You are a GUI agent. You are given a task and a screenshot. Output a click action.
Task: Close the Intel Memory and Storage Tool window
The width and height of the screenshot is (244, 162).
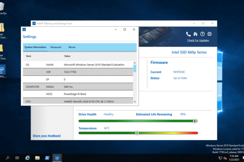click(212, 23)
